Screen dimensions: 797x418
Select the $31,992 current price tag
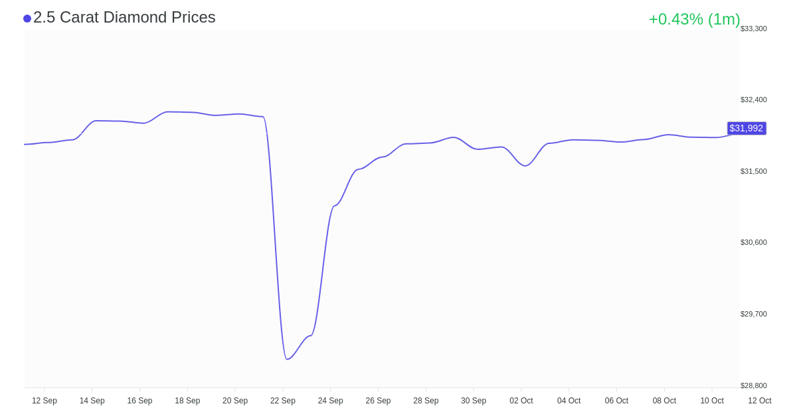(747, 128)
